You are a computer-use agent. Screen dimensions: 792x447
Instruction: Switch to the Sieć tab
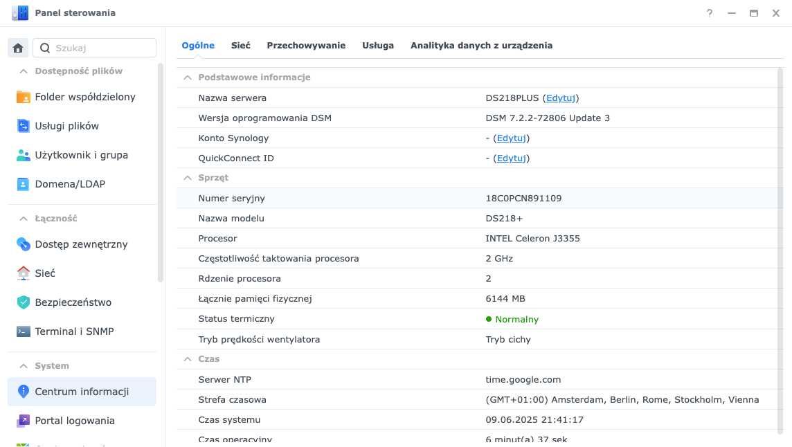pos(240,46)
